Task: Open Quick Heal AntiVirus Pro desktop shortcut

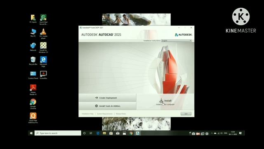Action: 33,118
